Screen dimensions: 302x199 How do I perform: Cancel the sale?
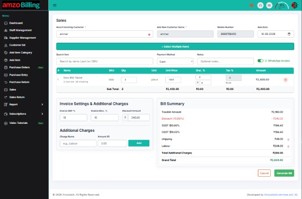(x=264, y=173)
